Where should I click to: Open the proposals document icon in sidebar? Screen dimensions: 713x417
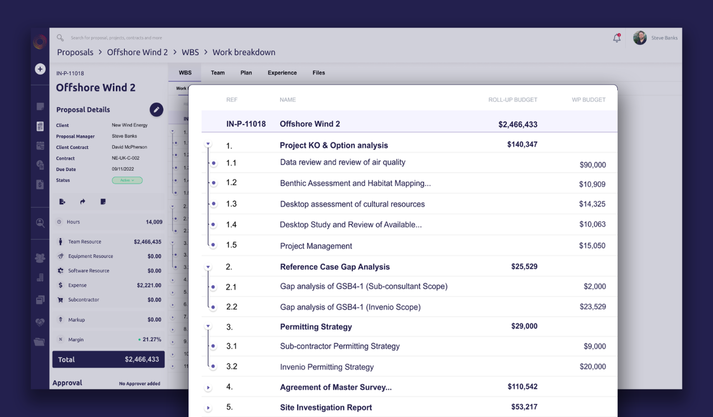40,126
